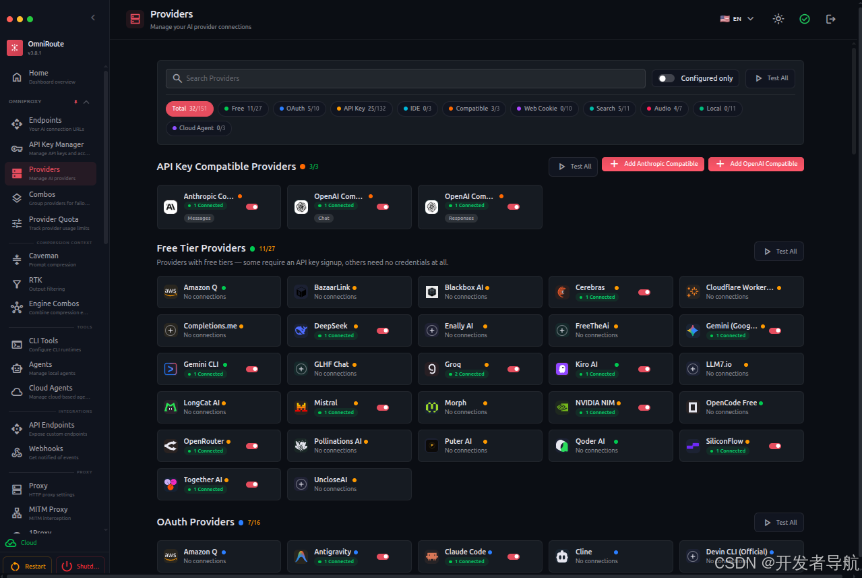Select the Web Cookie 0/10 filter
This screenshot has width=862, height=578.
(x=544, y=109)
